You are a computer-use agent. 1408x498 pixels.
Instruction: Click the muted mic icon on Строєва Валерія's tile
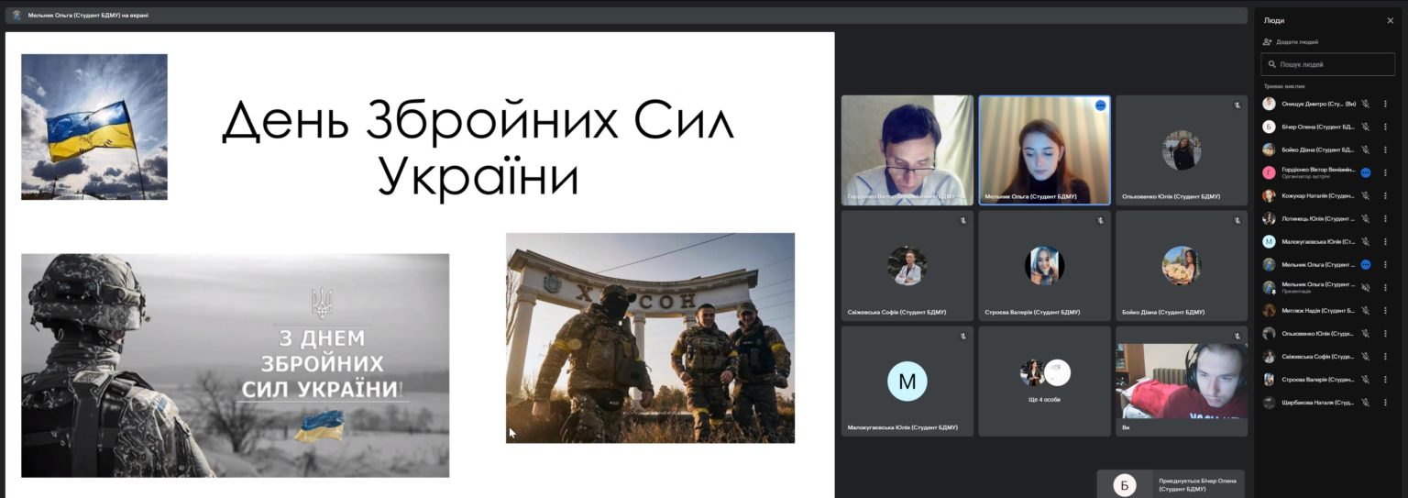[1100, 221]
